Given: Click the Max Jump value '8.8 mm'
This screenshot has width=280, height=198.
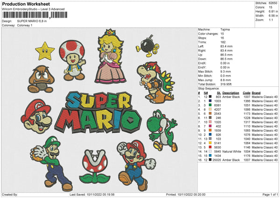Looking at the screenshot, I should 225,80.
